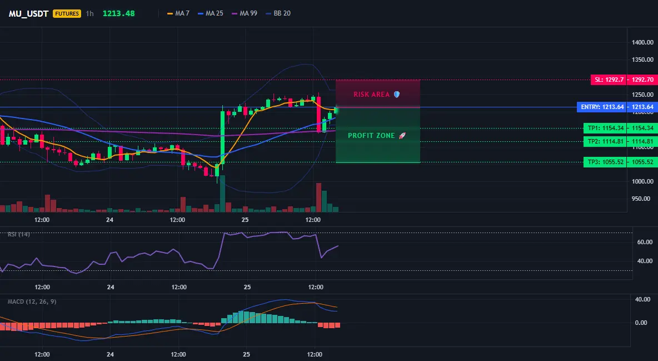Click the MACD (12, 26, 9) indicator label
This screenshot has width=658, height=361.
coord(32,301)
